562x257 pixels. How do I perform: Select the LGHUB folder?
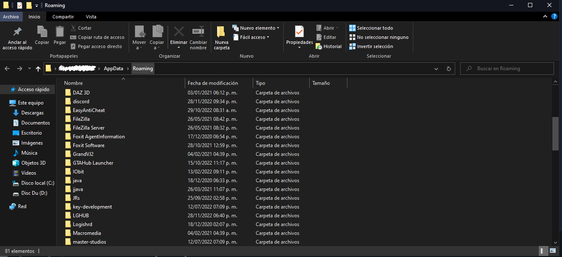tap(81, 216)
